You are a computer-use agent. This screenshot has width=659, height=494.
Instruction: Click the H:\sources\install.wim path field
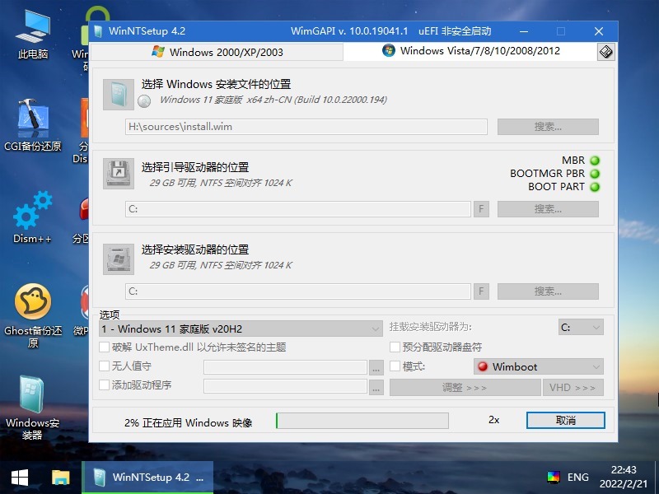306,127
